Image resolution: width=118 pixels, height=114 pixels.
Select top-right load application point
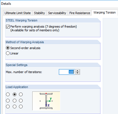click(21, 94)
